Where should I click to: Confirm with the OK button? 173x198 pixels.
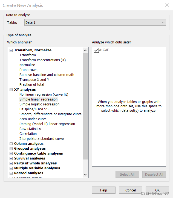[157, 190]
